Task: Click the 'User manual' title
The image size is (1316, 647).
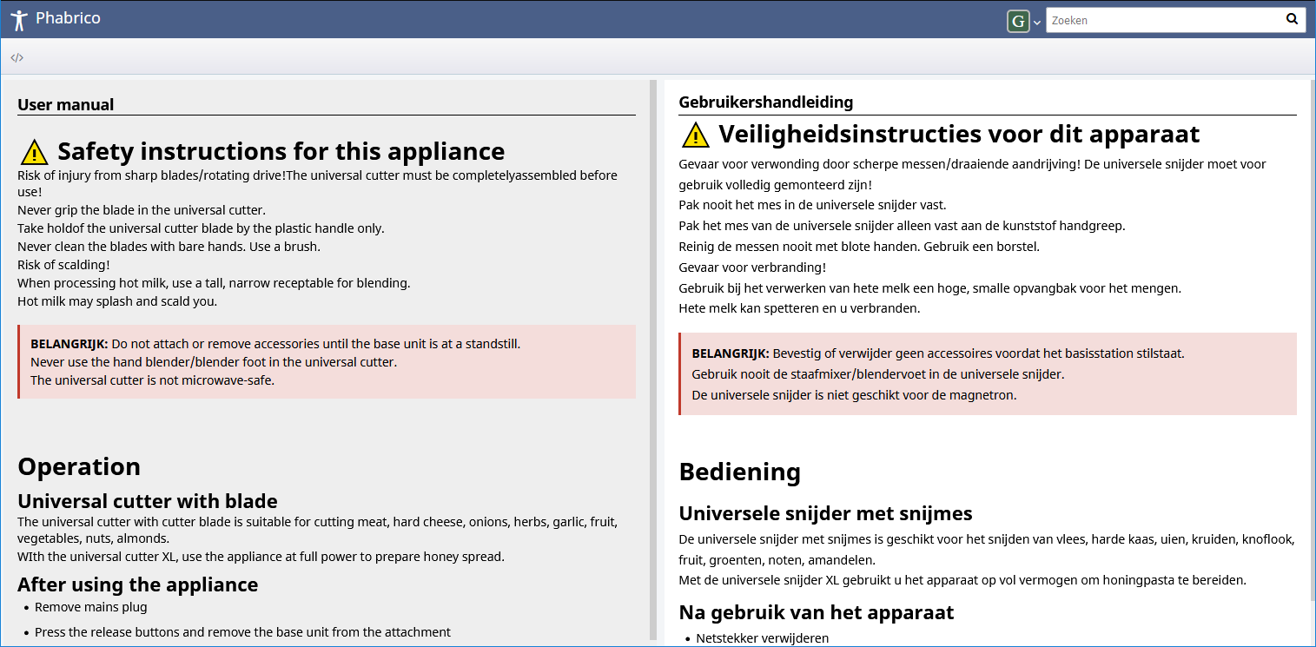Action: [66, 105]
